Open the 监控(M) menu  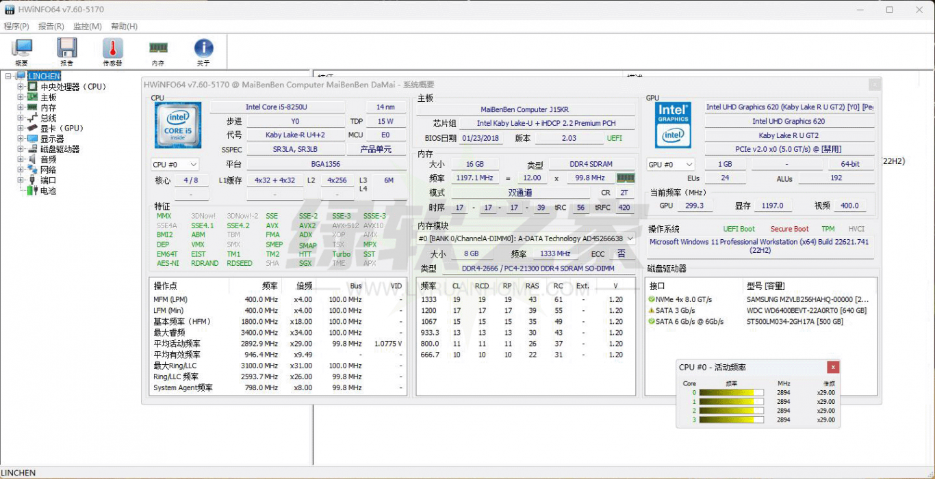tap(87, 27)
